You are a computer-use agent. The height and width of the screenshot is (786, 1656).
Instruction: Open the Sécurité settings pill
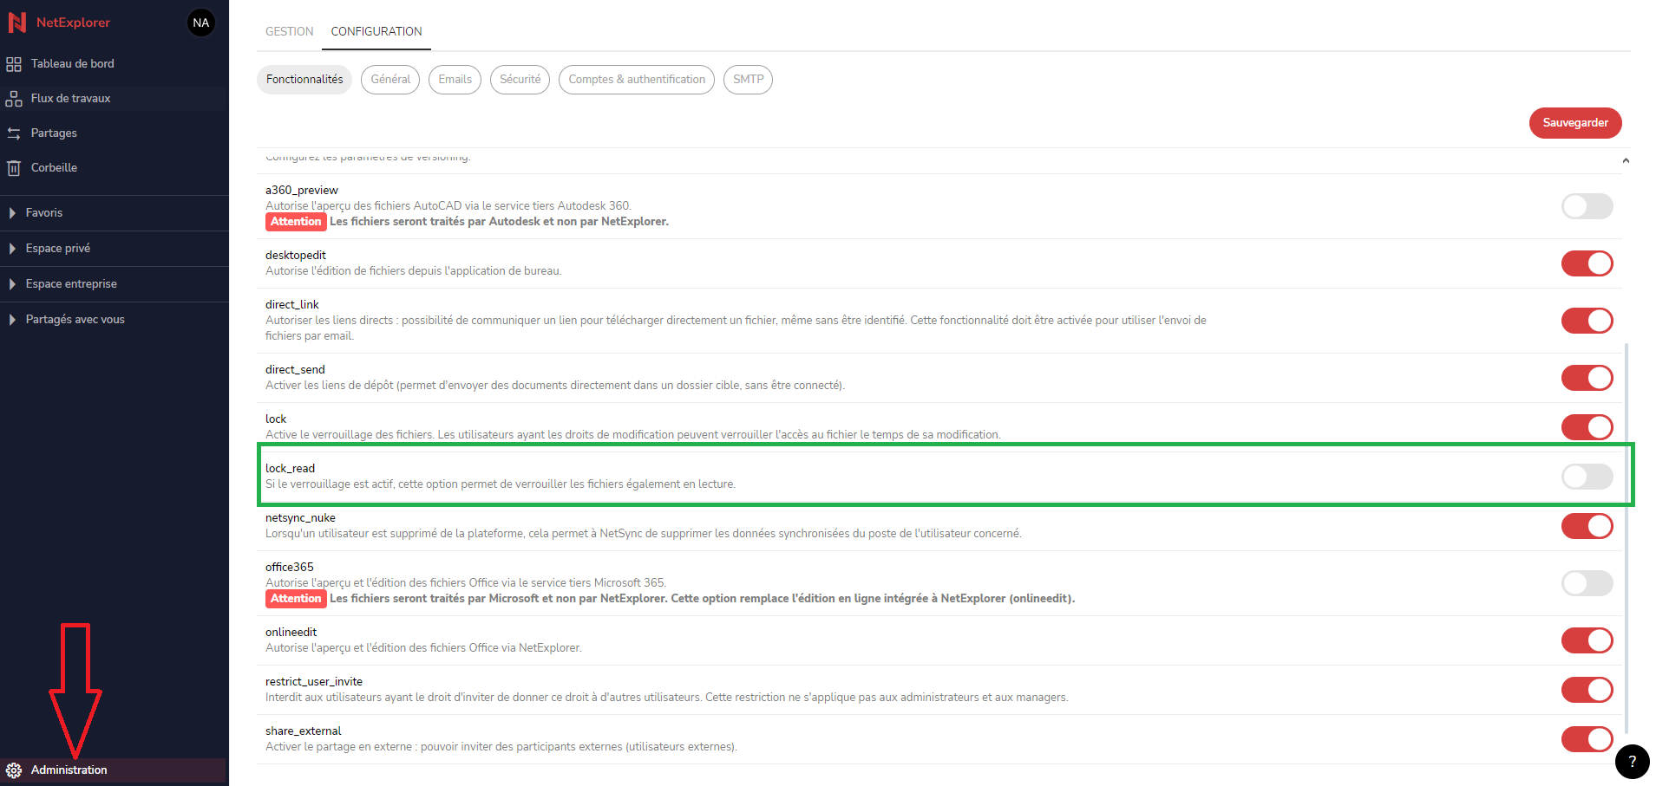point(520,80)
